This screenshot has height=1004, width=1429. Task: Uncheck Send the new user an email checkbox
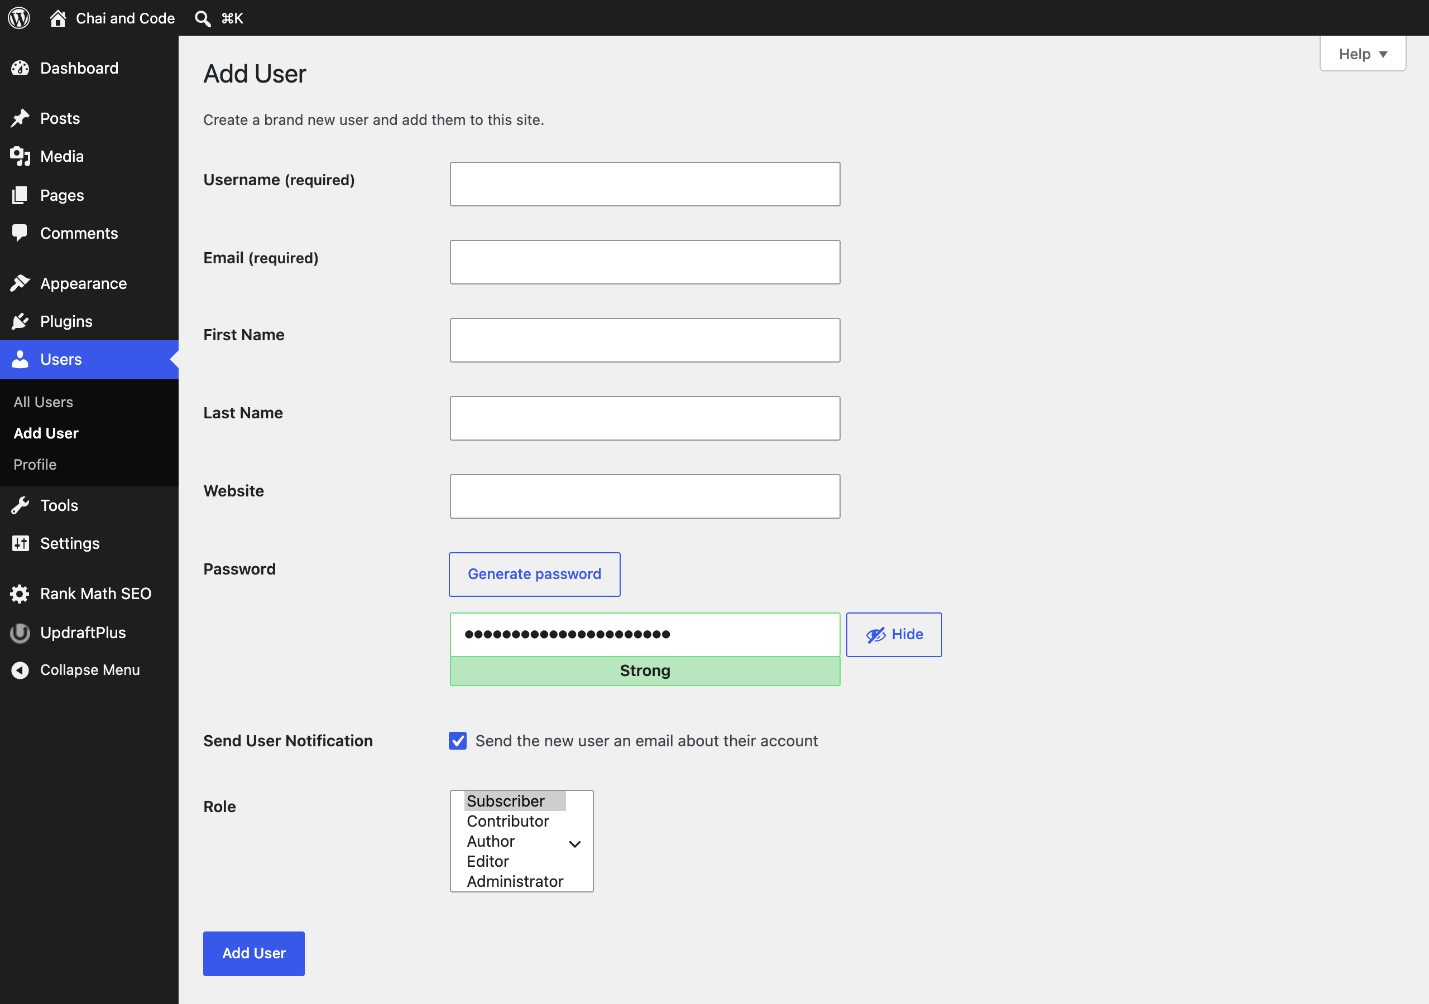[458, 741]
